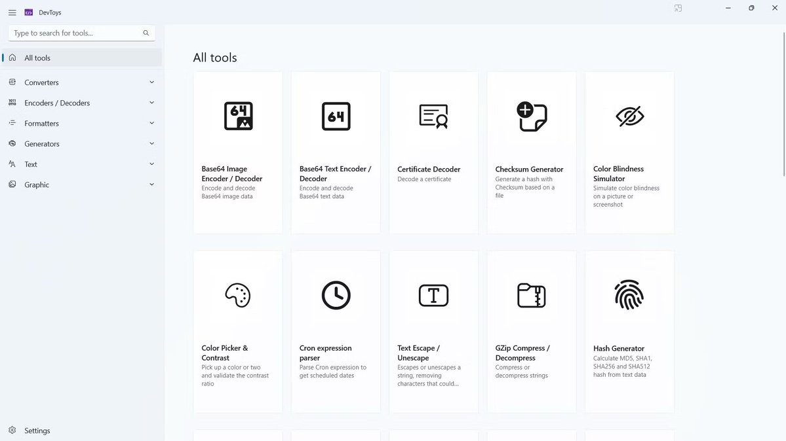
Task: Expand the Converters chevron
Action: pyautogui.click(x=151, y=82)
